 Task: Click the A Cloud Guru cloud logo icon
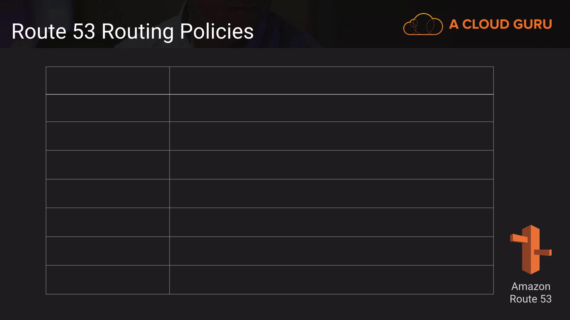(423, 24)
